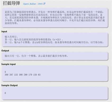Open the OpenJ_Bailian - 2945 link

click(34, 4)
